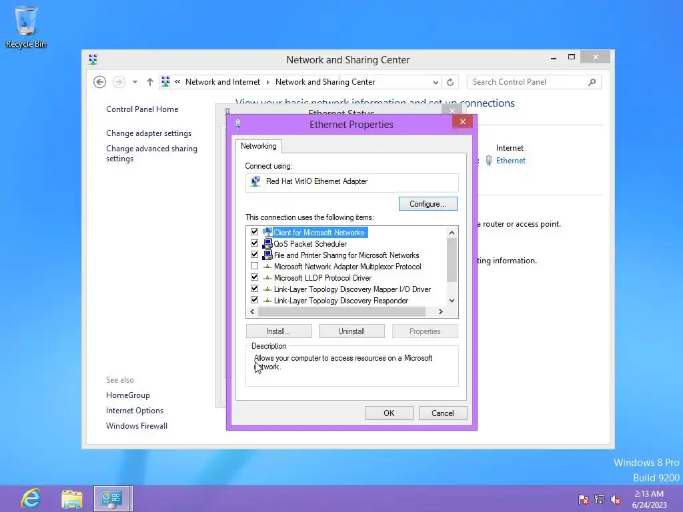
Task: Open the HomeGroup link
Action: tap(127, 395)
